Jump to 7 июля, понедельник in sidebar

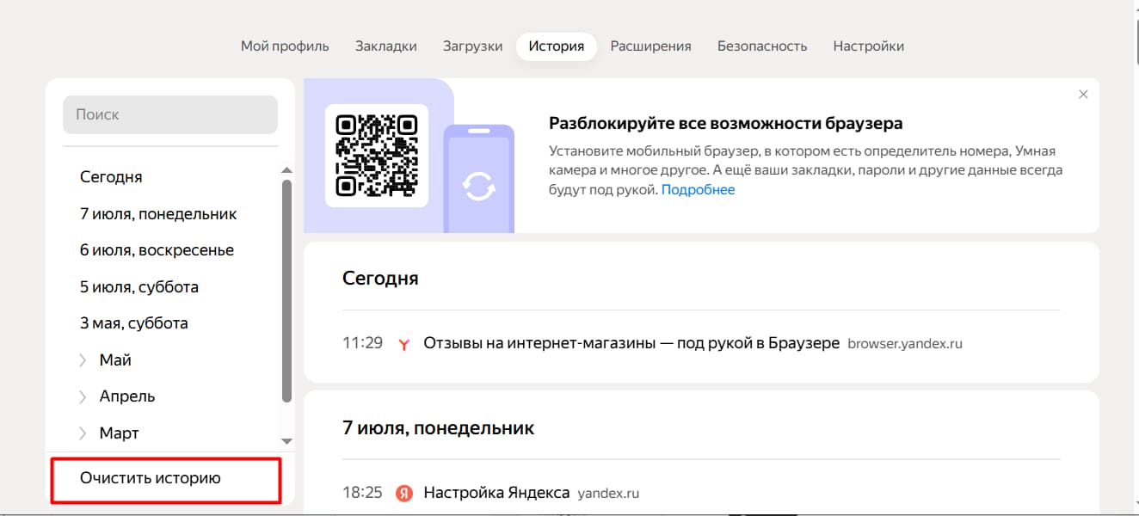point(158,214)
